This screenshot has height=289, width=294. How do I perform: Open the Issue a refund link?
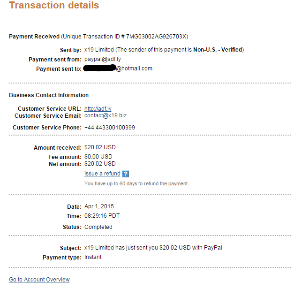point(102,174)
